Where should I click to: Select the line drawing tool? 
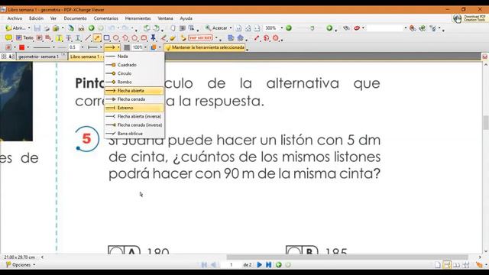pos(88,38)
